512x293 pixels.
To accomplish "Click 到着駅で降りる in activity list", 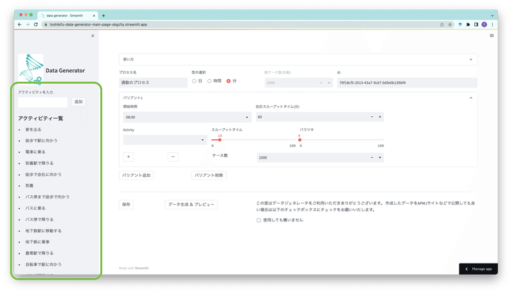I will pos(40,163).
